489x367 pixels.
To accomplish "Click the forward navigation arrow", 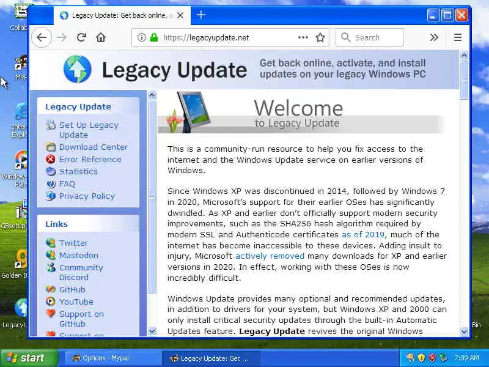I will tap(62, 38).
